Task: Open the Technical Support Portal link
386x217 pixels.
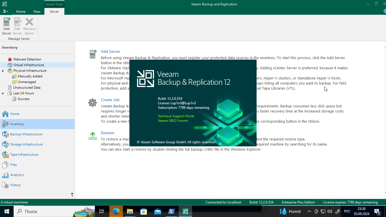Action: pos(176,116)
